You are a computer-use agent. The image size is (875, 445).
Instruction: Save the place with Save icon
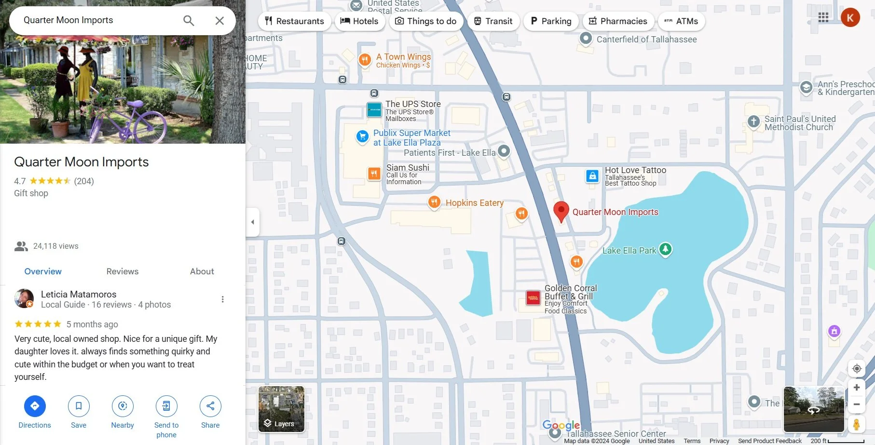point(79,406)
